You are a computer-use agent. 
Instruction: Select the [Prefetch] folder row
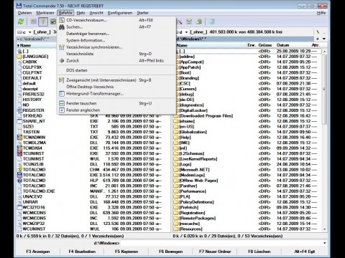247,207
